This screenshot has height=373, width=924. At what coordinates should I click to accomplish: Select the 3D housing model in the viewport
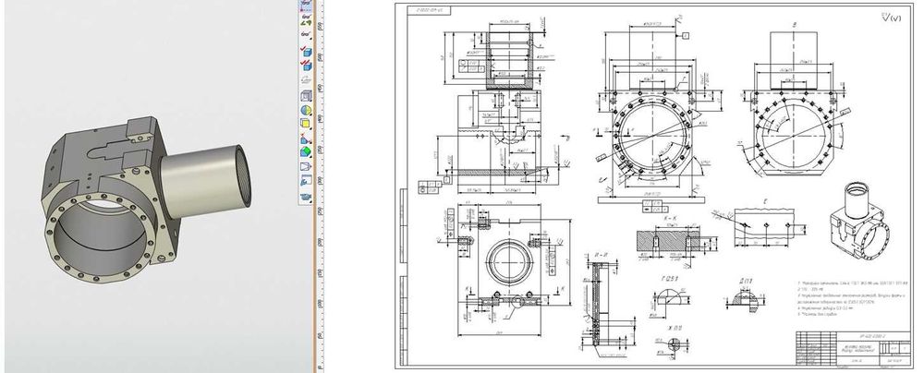[147, 199]
